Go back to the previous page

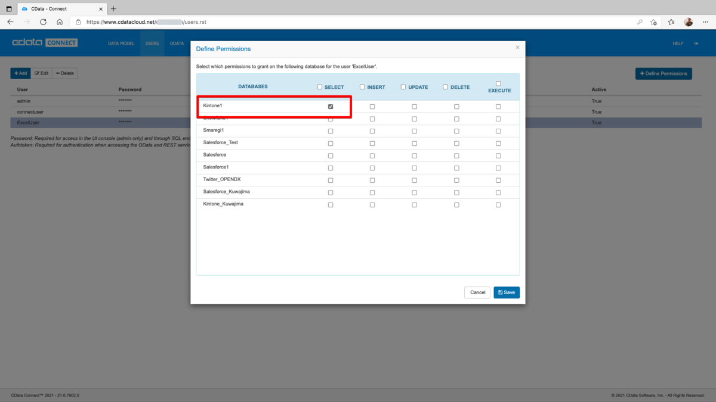(10, 22)
